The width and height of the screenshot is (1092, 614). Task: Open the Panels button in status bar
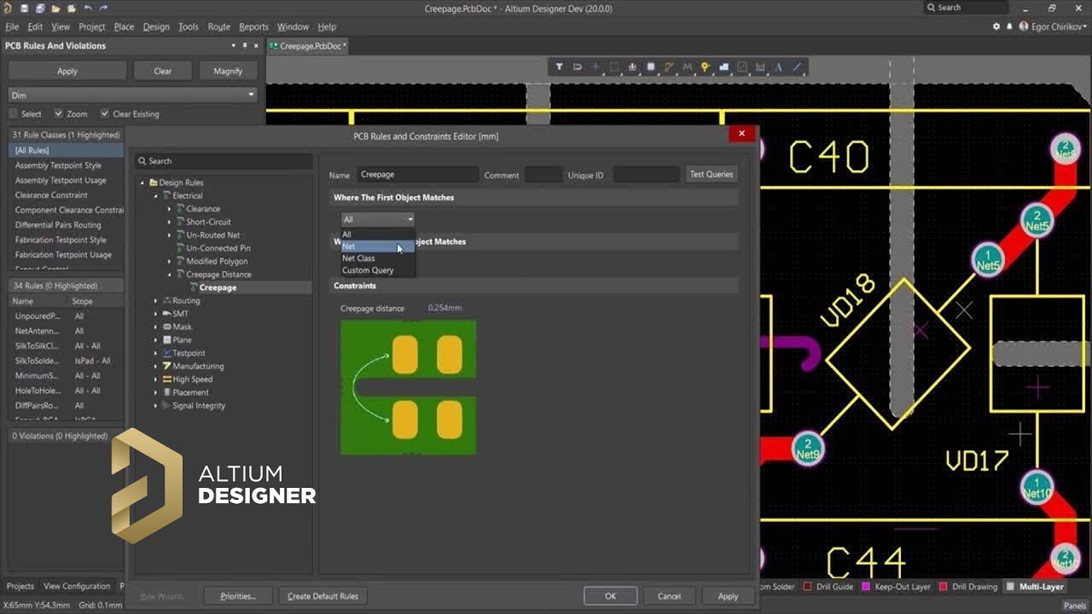coord(1074,605)
